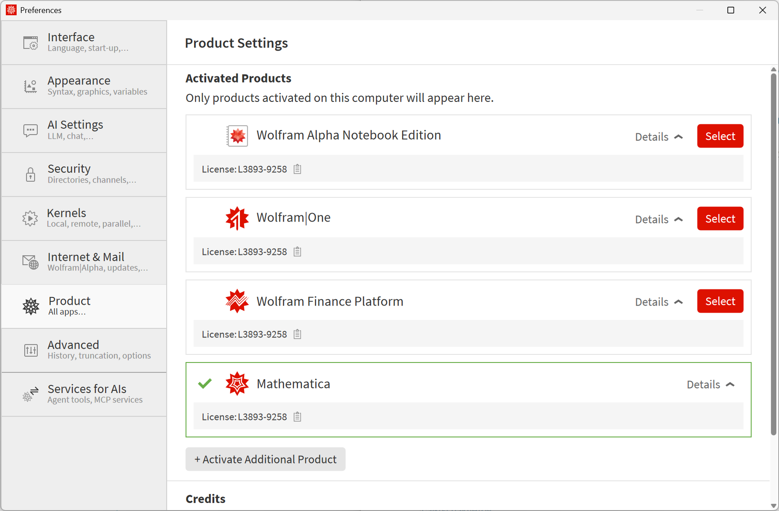Open the Interface preferences tab

[x=84, y=43]
